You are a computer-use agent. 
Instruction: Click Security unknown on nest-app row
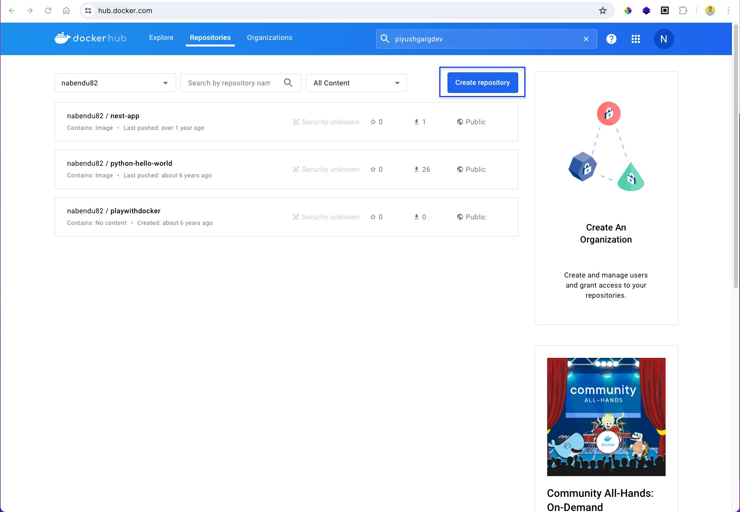pyautogui.click(x=326, y=122)
